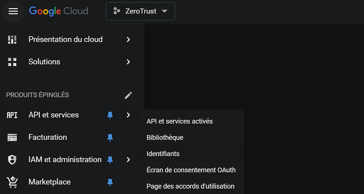Click the Solutions grid icon
The height and width of the screenshot is (194, 364).
[x=12, y=62]
